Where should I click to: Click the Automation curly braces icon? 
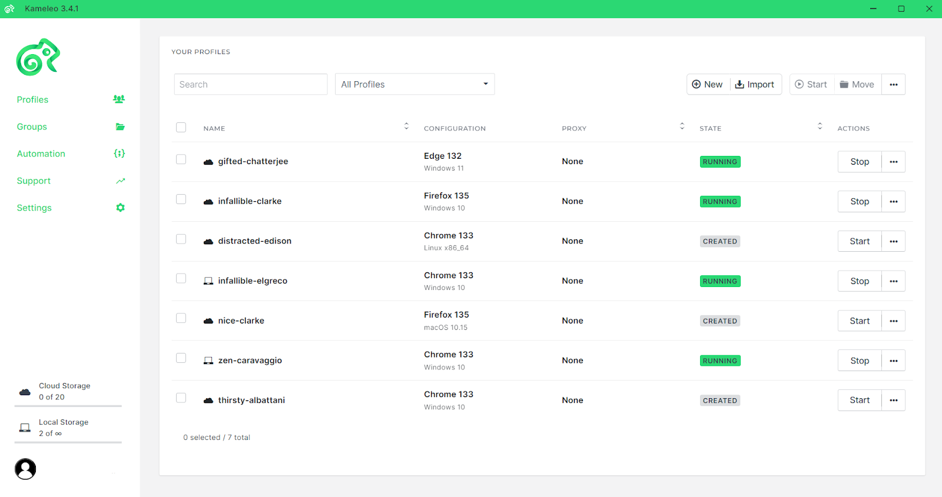(x=120, y=154)
